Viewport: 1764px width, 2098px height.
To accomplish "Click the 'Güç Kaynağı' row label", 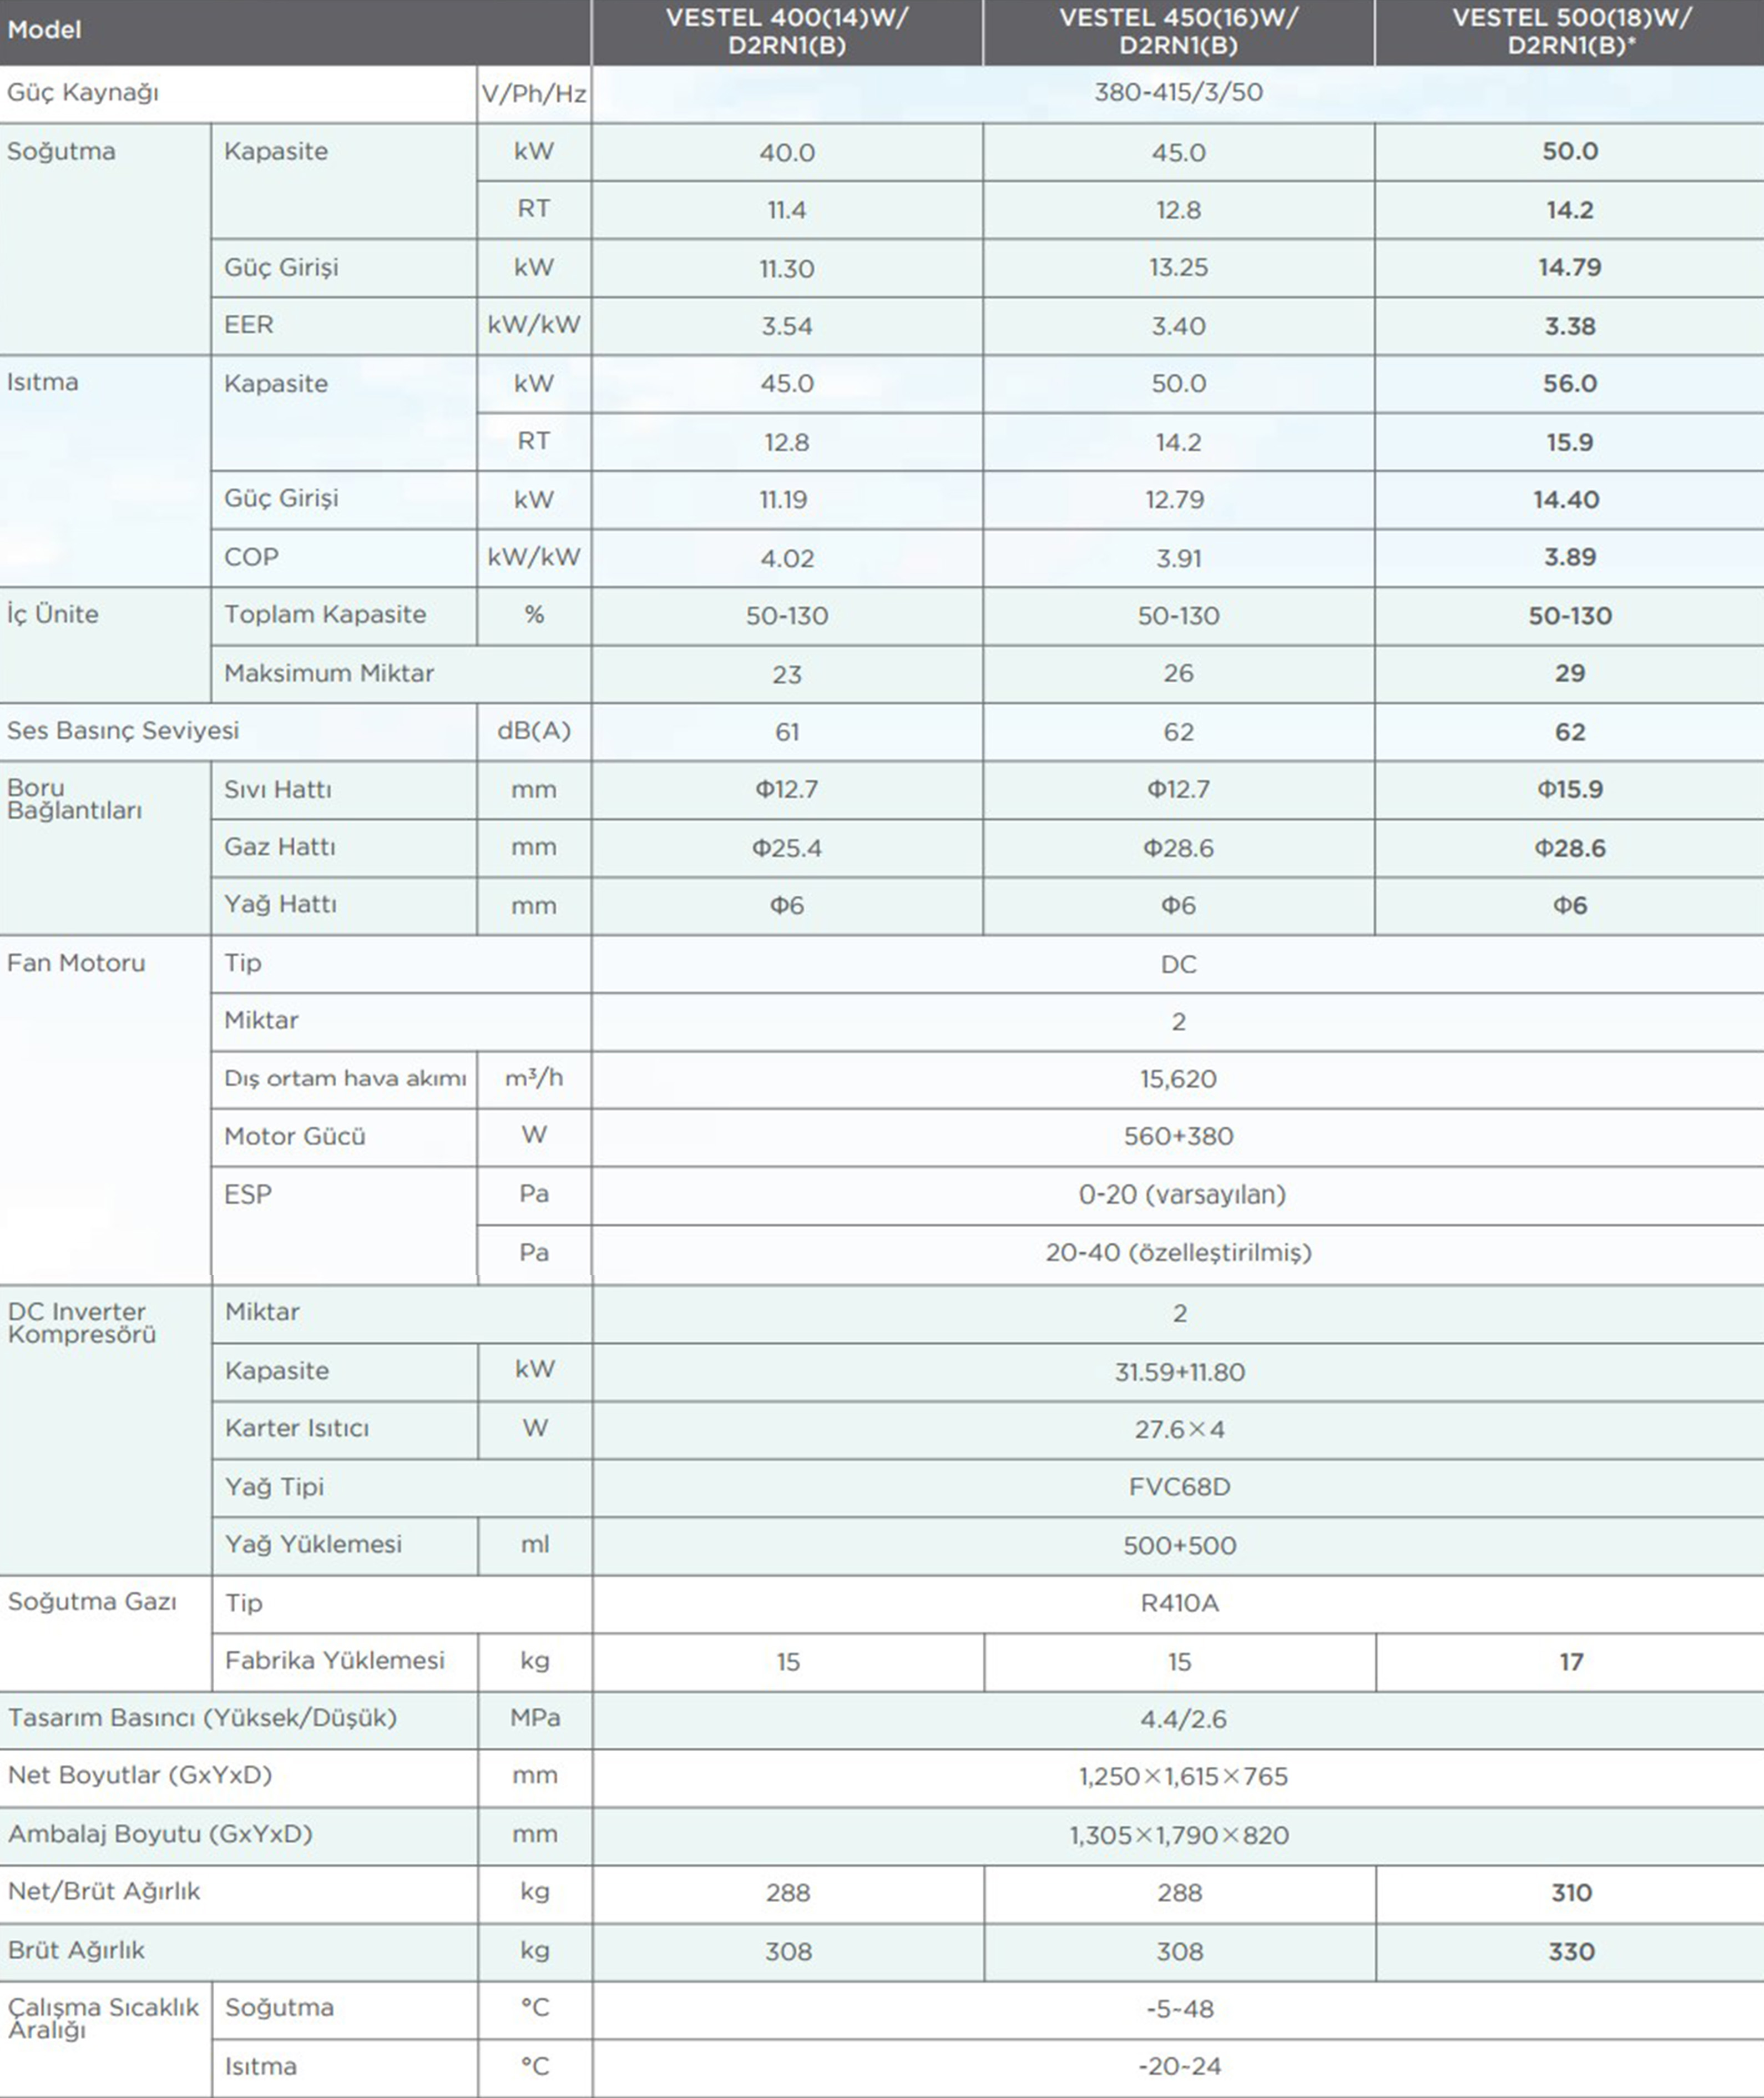I will click(83, 93).
